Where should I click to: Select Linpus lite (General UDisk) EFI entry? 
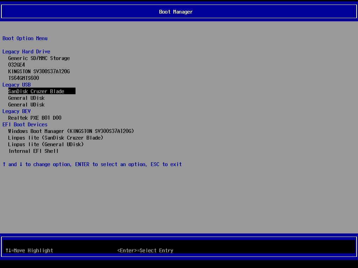46,144
